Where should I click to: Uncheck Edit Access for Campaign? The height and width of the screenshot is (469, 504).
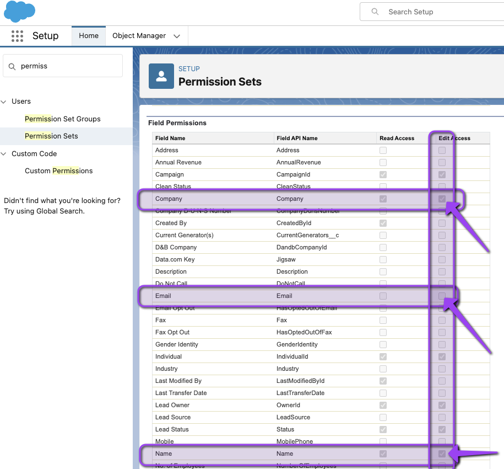[x=442, y=174]
